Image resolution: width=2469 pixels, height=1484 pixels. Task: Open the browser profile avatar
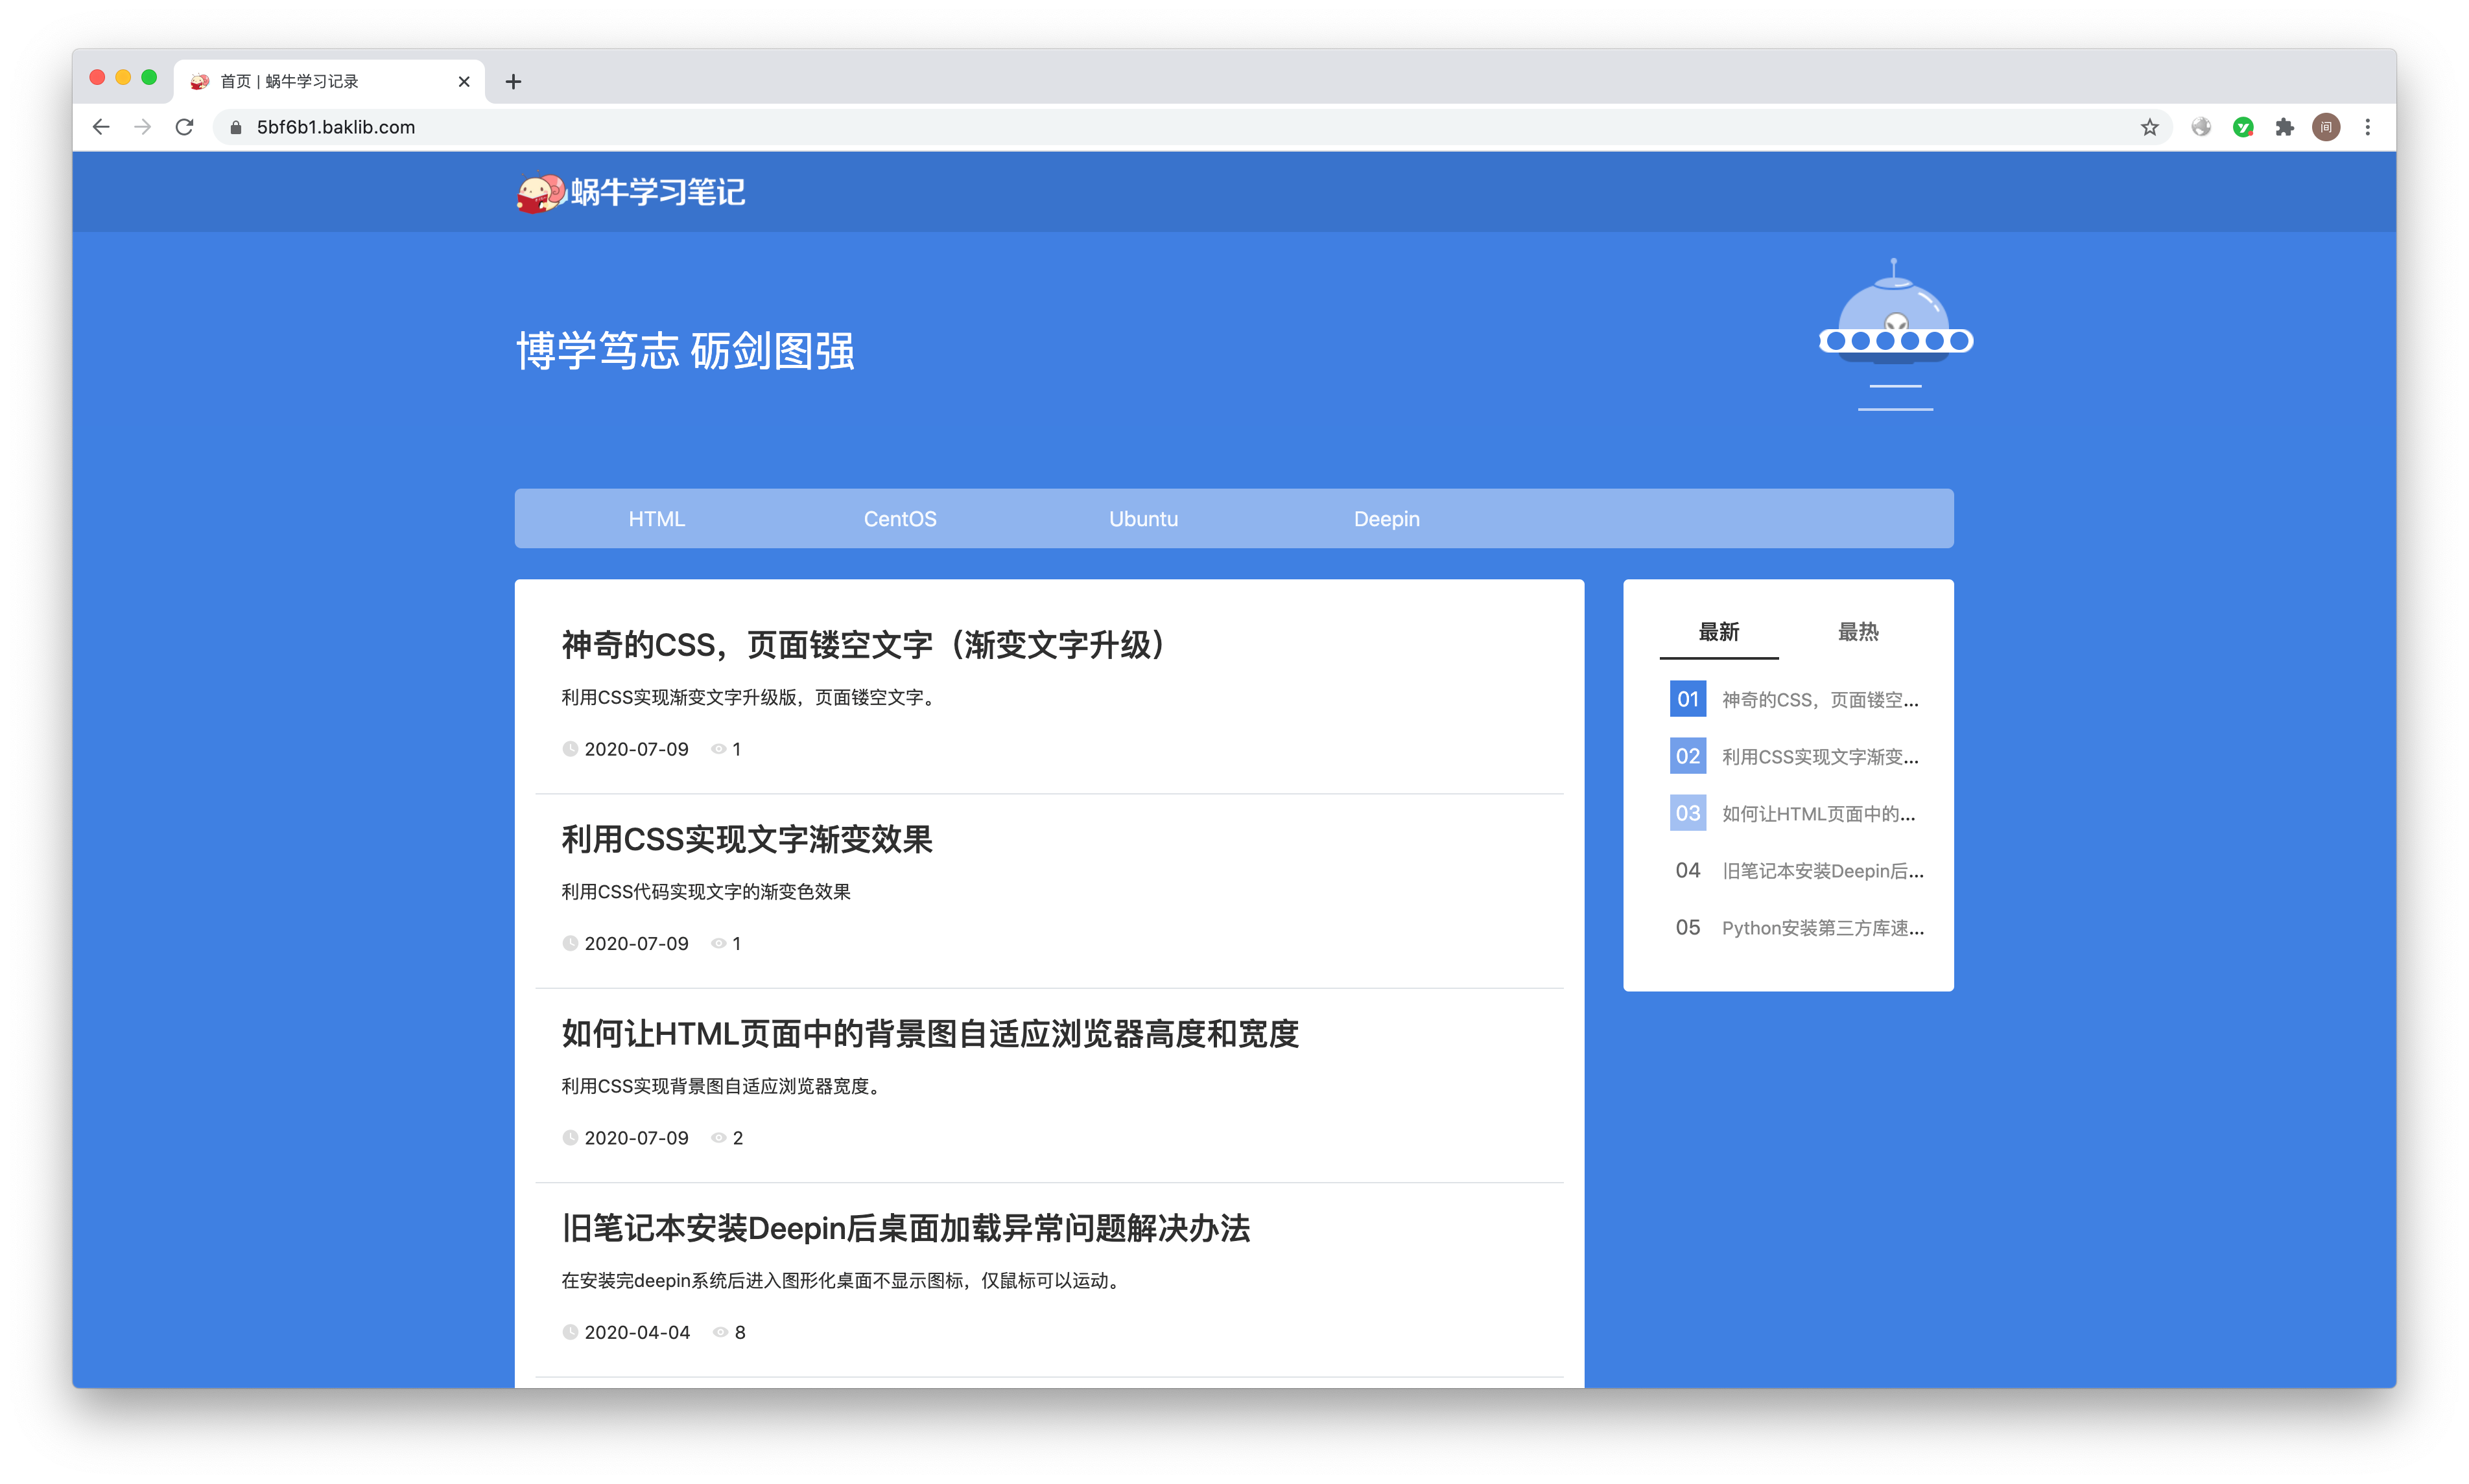pos(2326,127)
